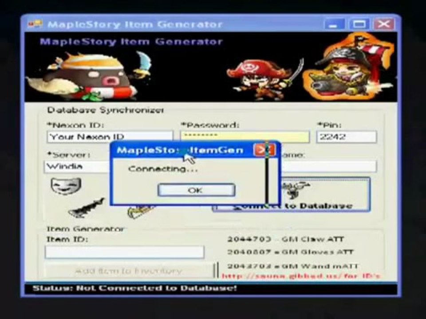Select the '2043702 = GM Wand mATT' text

tap(293, 266)
